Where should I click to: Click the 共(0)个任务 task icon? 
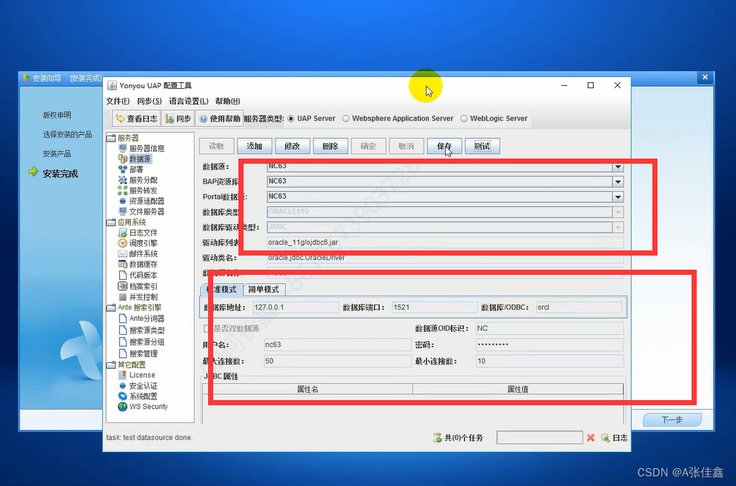pos(437,438)
